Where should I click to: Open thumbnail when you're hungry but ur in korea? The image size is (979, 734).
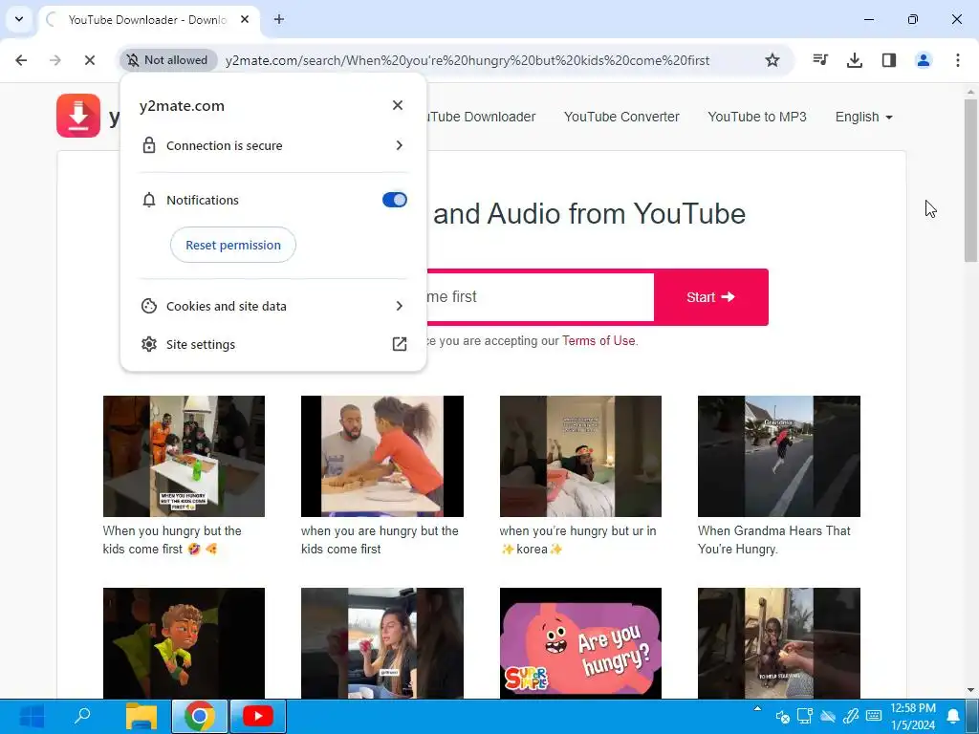(580, 456)
